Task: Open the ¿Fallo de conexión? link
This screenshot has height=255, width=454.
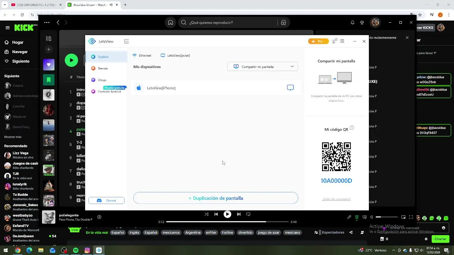Action: point(336,199)
